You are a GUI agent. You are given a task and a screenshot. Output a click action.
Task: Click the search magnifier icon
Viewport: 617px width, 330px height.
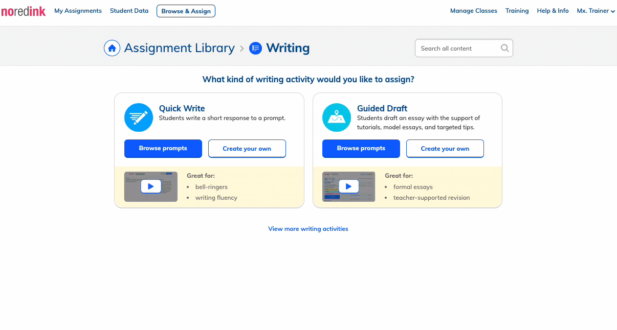pyautogui.click(x=504, y=48)
